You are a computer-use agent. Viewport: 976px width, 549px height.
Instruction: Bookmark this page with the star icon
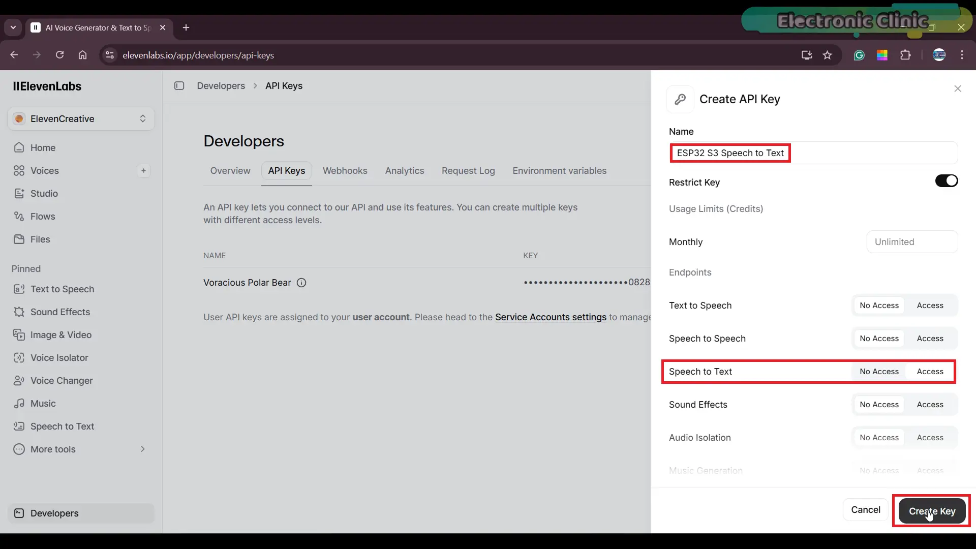828,55
